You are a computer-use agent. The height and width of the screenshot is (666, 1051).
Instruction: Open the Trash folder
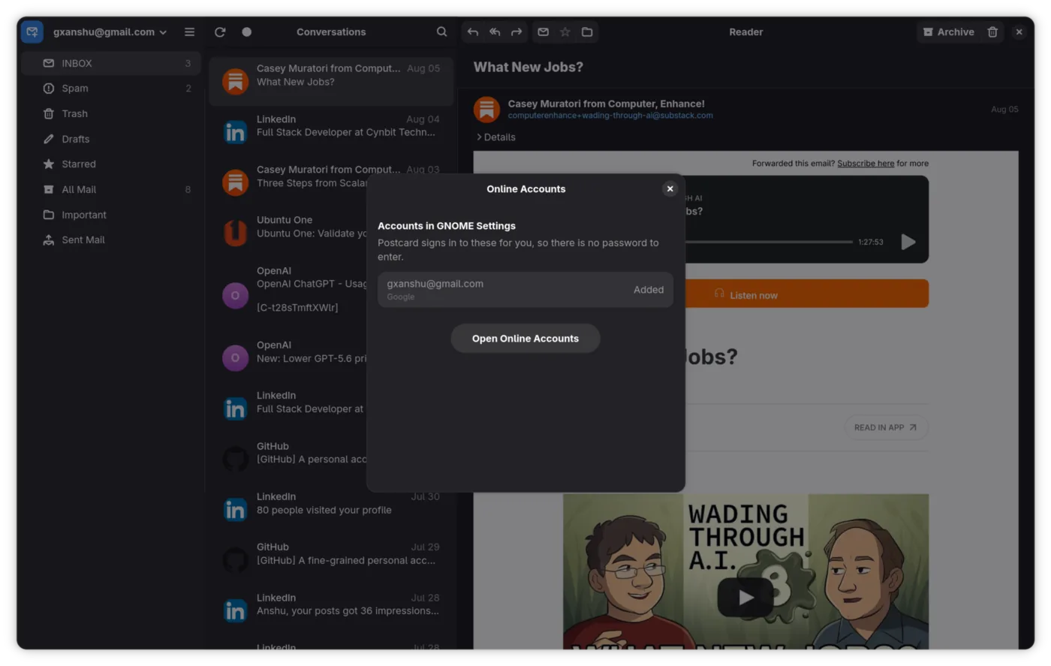point(111,113)
